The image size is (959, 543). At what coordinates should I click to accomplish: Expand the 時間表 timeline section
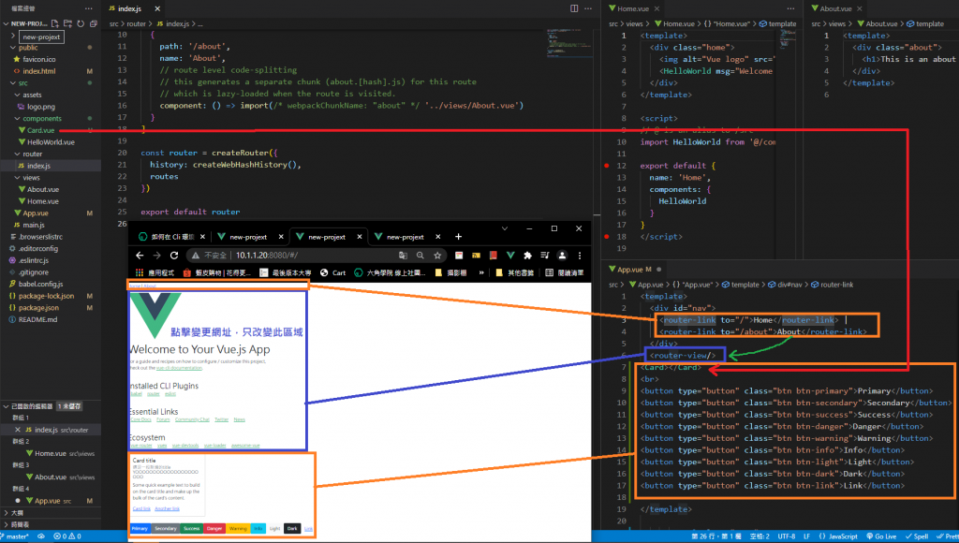(7, 524)
